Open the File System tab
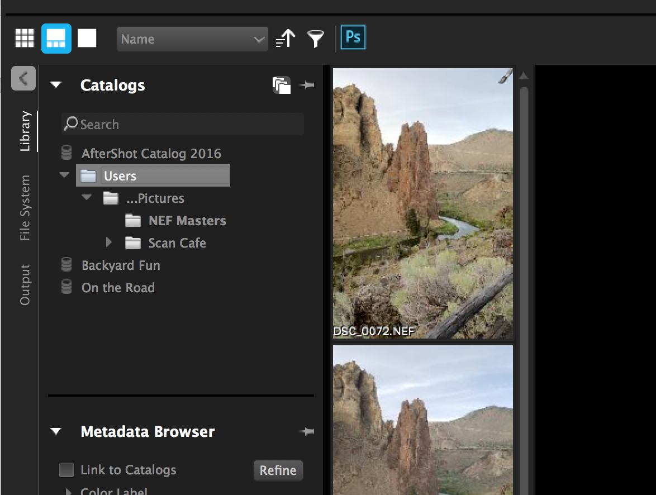 pyautogui.click(x=25, y=208)
